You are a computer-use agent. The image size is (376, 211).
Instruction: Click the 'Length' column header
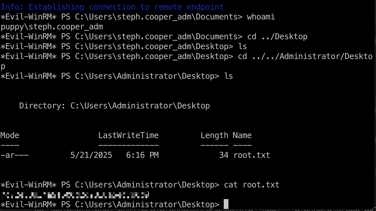pyautogui.click(x=214, y=135)
